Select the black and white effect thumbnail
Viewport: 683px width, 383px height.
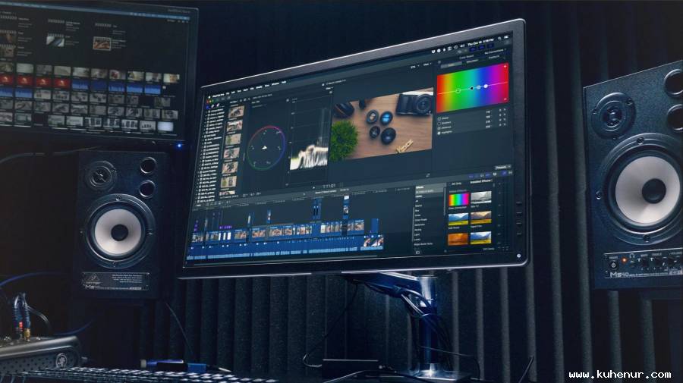coord(480,197)
